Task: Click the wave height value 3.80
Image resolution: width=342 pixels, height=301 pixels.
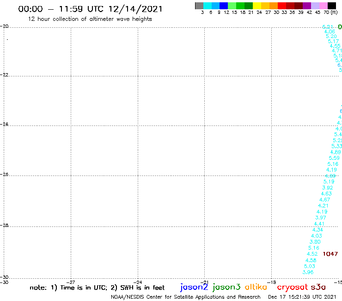Action: (x=315, y=242)
